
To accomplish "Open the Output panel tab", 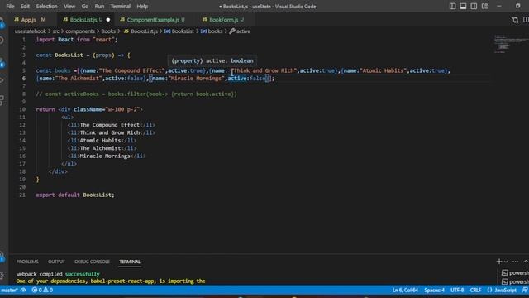I will click(56, 262).
